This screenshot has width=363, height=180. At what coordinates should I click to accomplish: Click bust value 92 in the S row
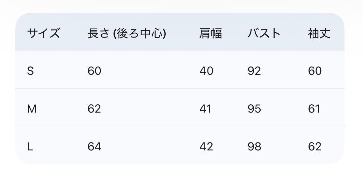click(x=254, y=71)
